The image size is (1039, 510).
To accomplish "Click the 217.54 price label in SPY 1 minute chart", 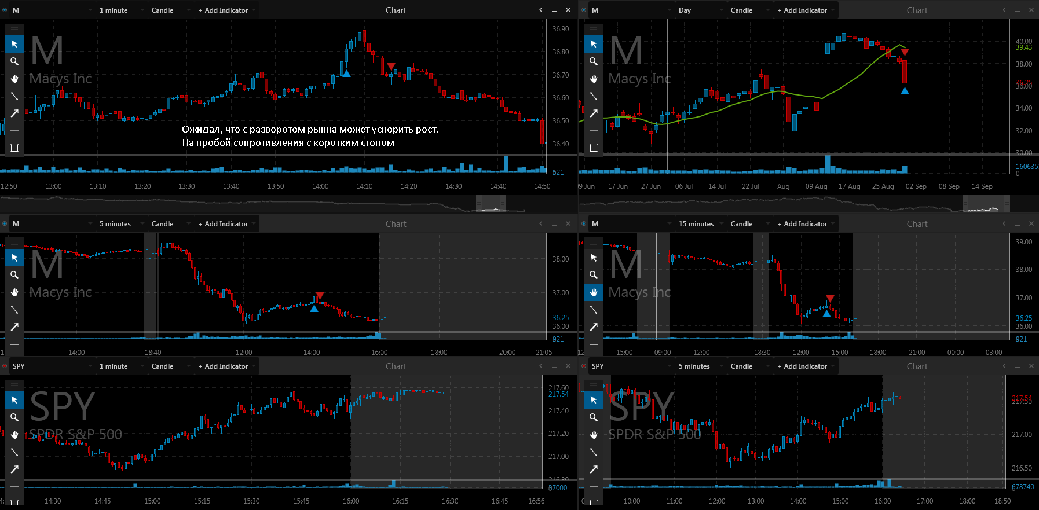I will tap(558, 394).
